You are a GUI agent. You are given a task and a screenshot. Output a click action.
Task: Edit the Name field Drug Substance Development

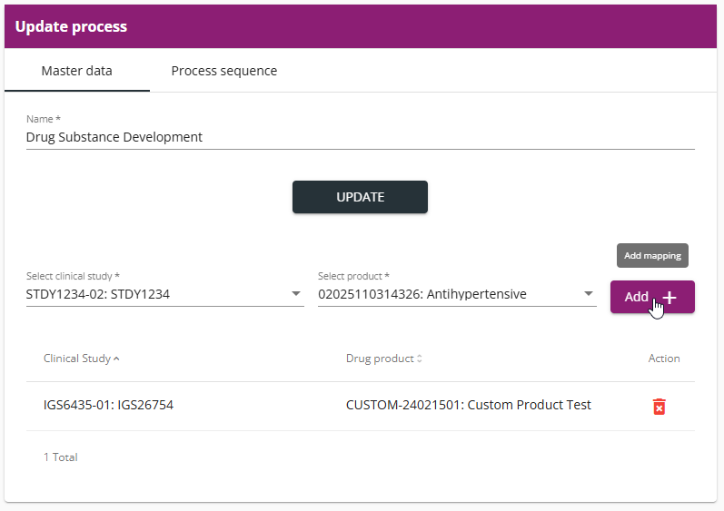click(x=360, y=137)
